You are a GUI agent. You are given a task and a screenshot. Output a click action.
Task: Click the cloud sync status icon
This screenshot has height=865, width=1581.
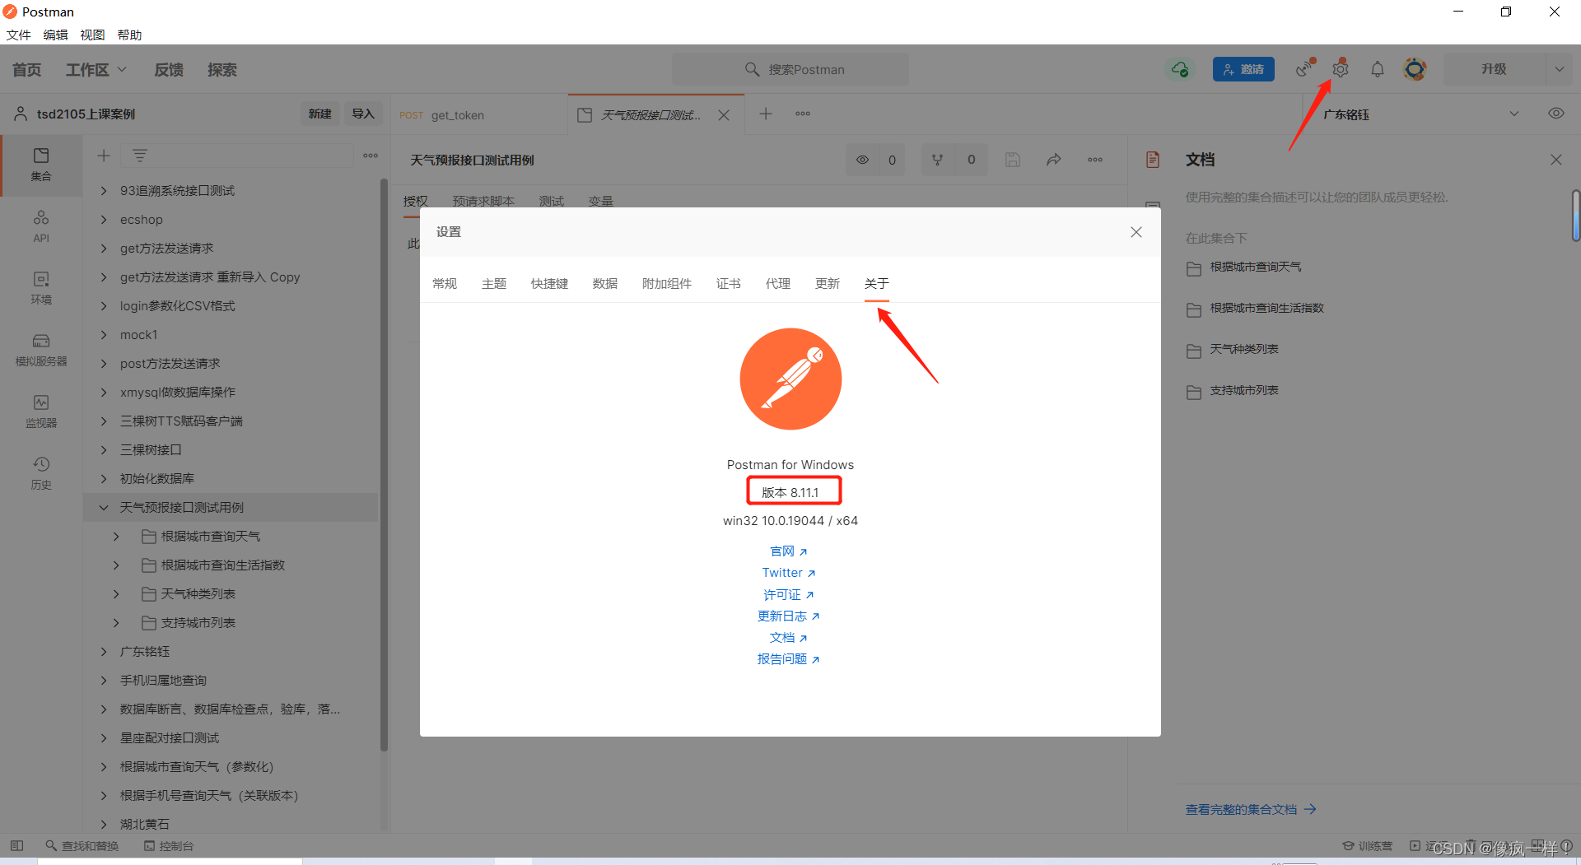pos(1180,69)
